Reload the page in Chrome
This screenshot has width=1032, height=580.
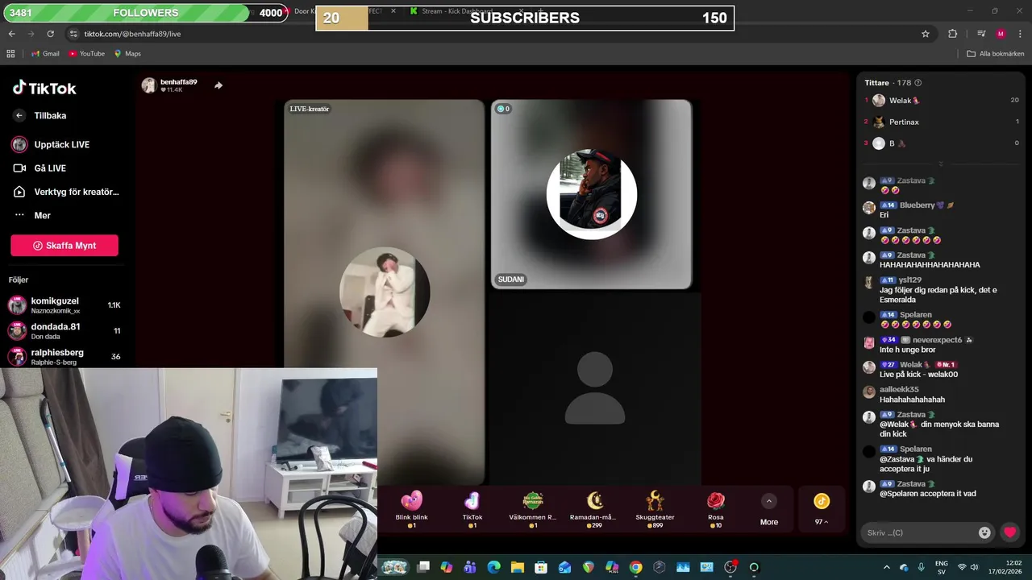(x=50, y=34)
